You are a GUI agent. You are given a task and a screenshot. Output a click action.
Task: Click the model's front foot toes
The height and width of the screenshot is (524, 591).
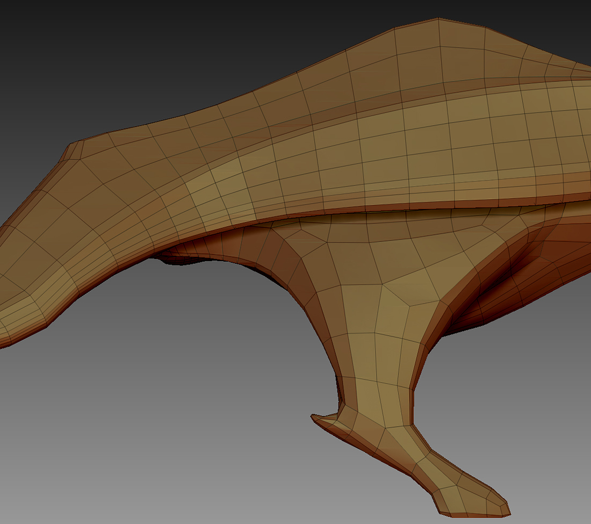(473, 498)
